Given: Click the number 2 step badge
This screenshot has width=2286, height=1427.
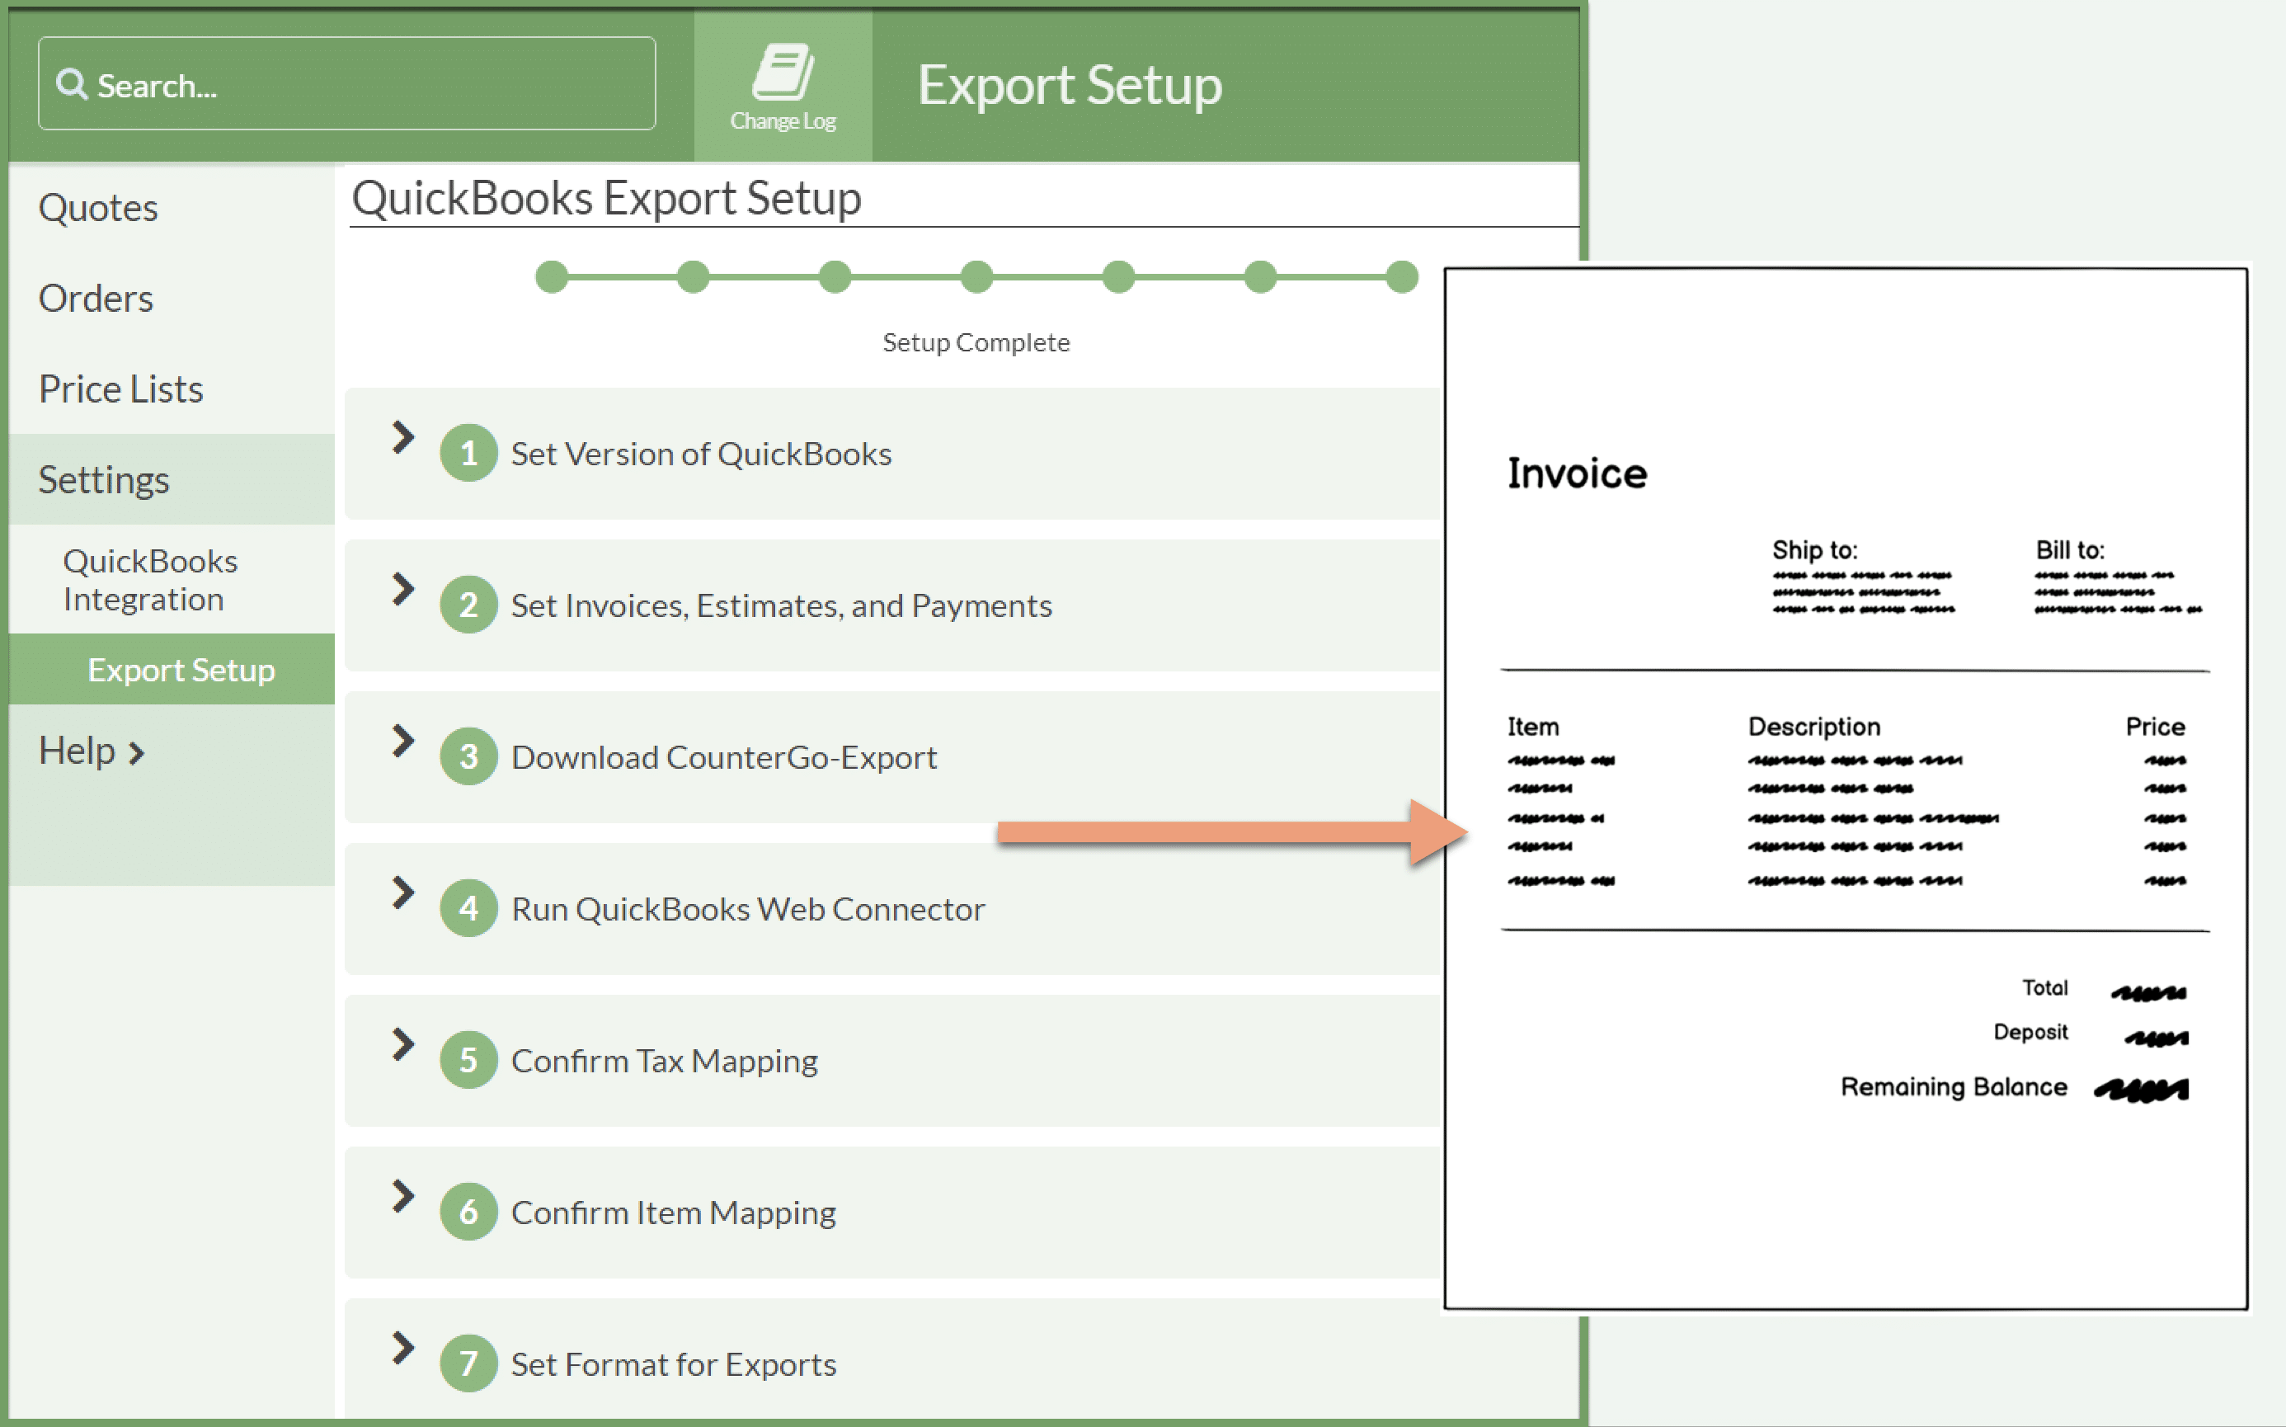Looking at the screenshot, I should click(469, 605).
